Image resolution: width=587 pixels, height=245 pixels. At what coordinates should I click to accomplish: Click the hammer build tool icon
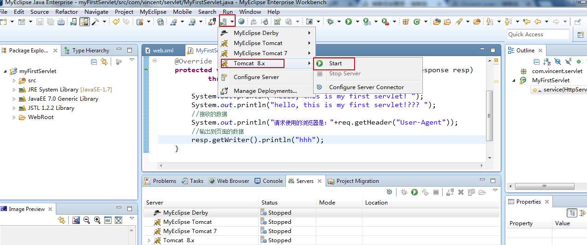(x=96, y=22)
